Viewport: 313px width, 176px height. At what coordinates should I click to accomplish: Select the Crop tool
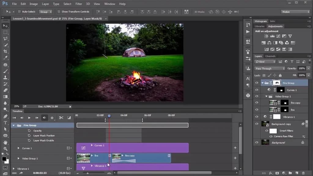(x=6, y=51)
